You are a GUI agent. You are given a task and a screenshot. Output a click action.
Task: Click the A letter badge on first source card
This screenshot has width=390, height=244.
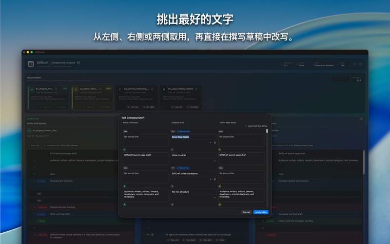point(32,89)
